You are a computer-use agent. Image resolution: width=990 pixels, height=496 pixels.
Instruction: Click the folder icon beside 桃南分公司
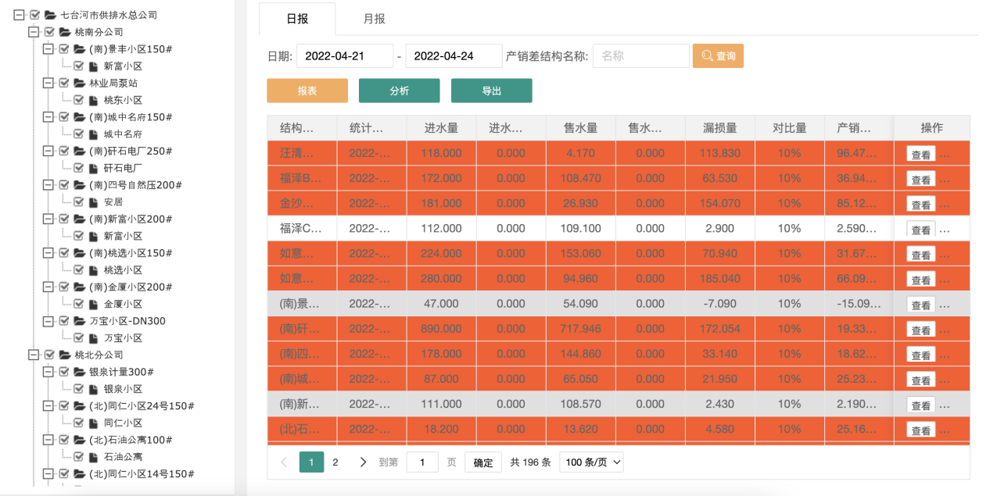coord(64,32)
